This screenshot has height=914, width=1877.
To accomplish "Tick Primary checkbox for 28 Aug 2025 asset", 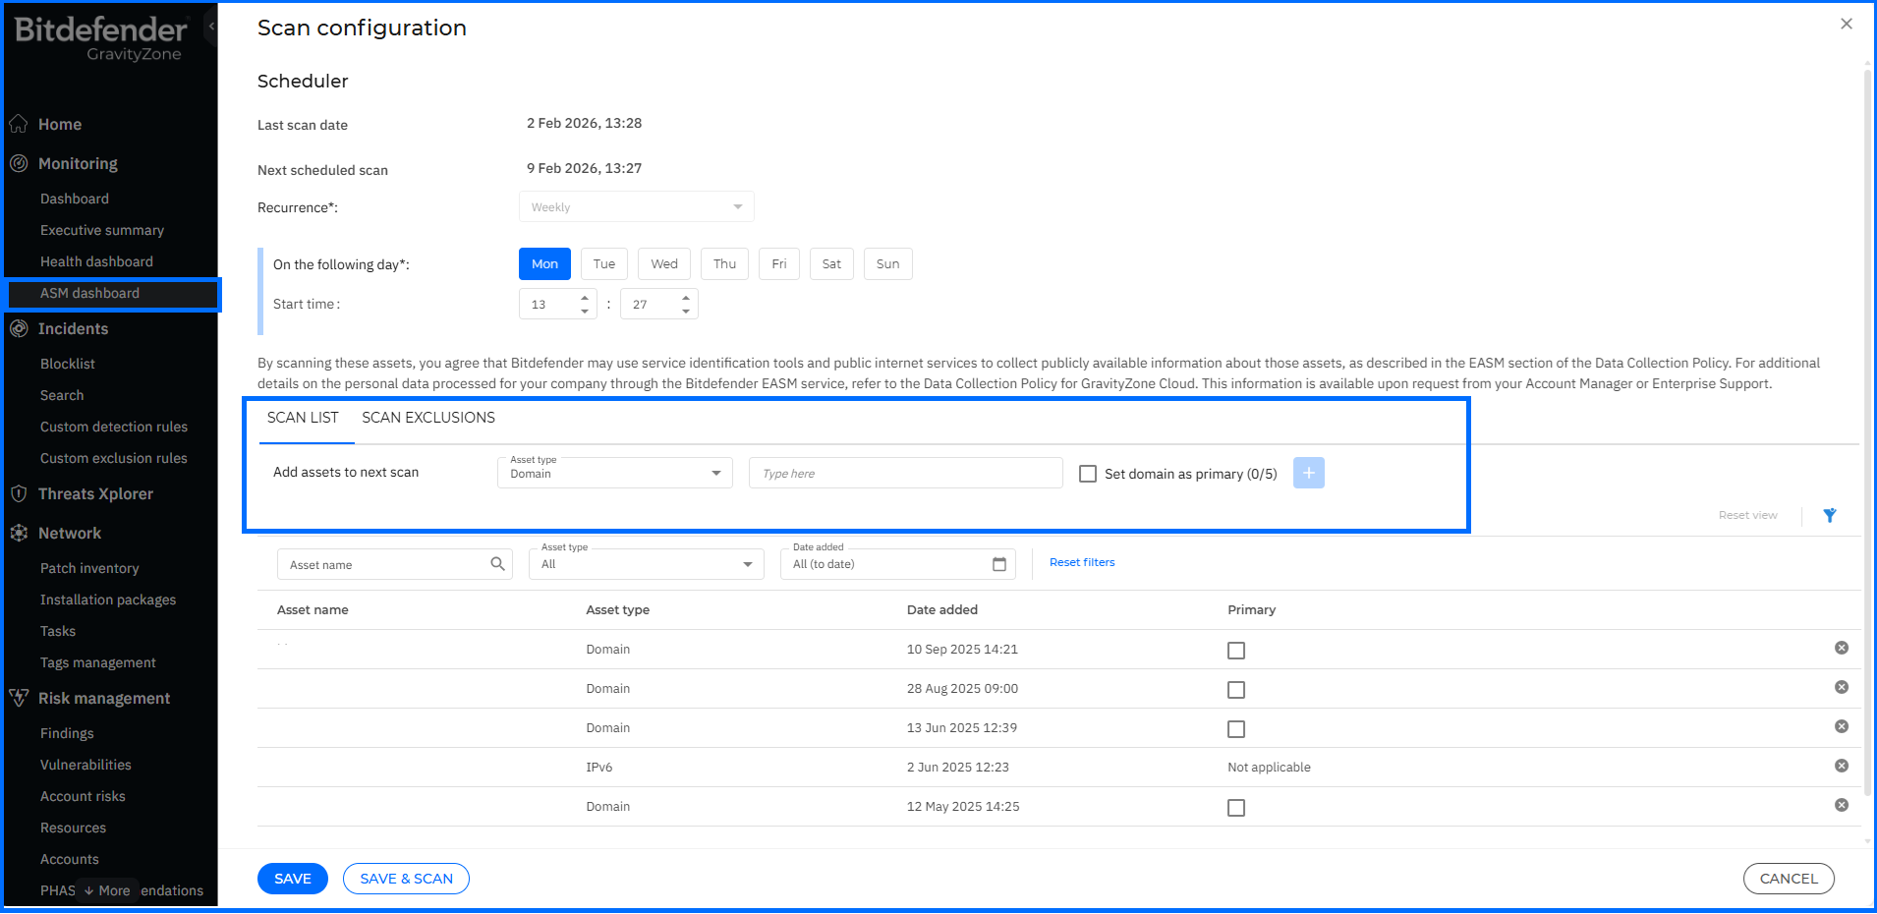I will click(x=1236, y=690).
